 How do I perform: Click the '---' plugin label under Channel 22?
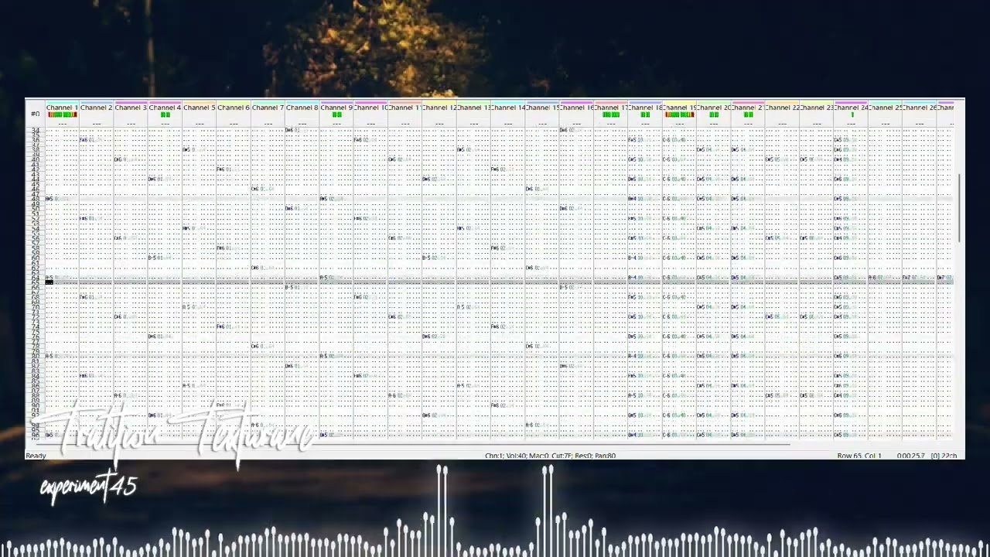coord(782,124)
